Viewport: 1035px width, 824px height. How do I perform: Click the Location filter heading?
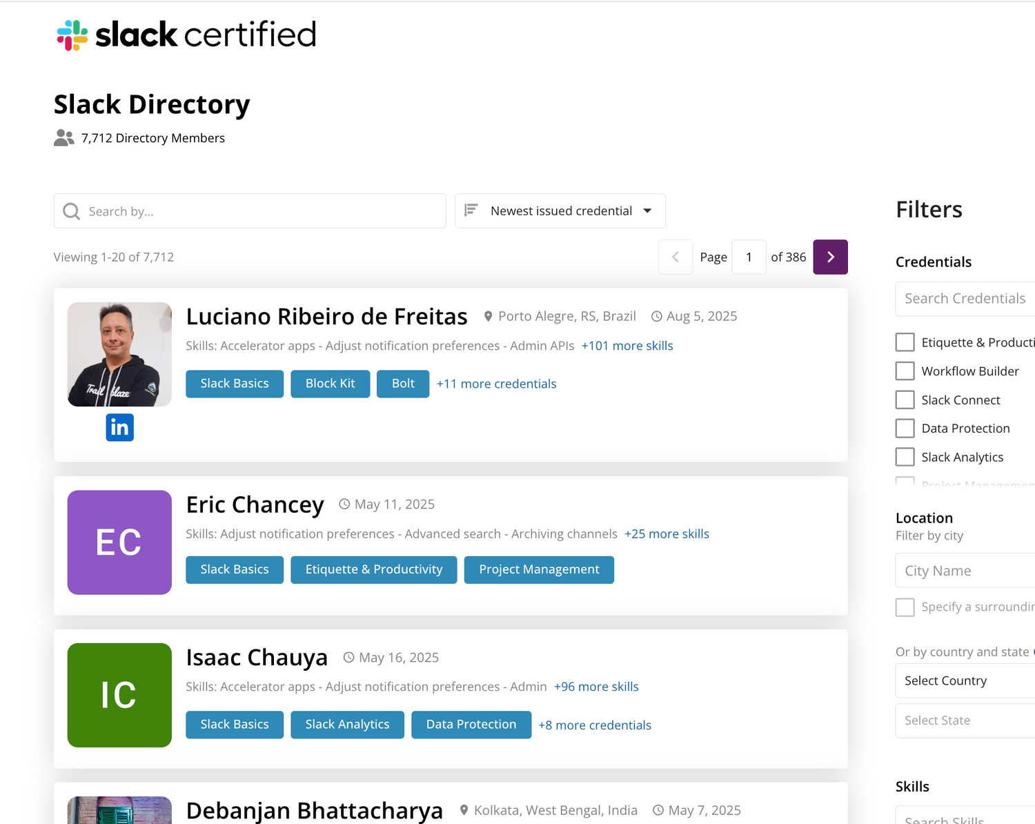[x=924, y=518]
